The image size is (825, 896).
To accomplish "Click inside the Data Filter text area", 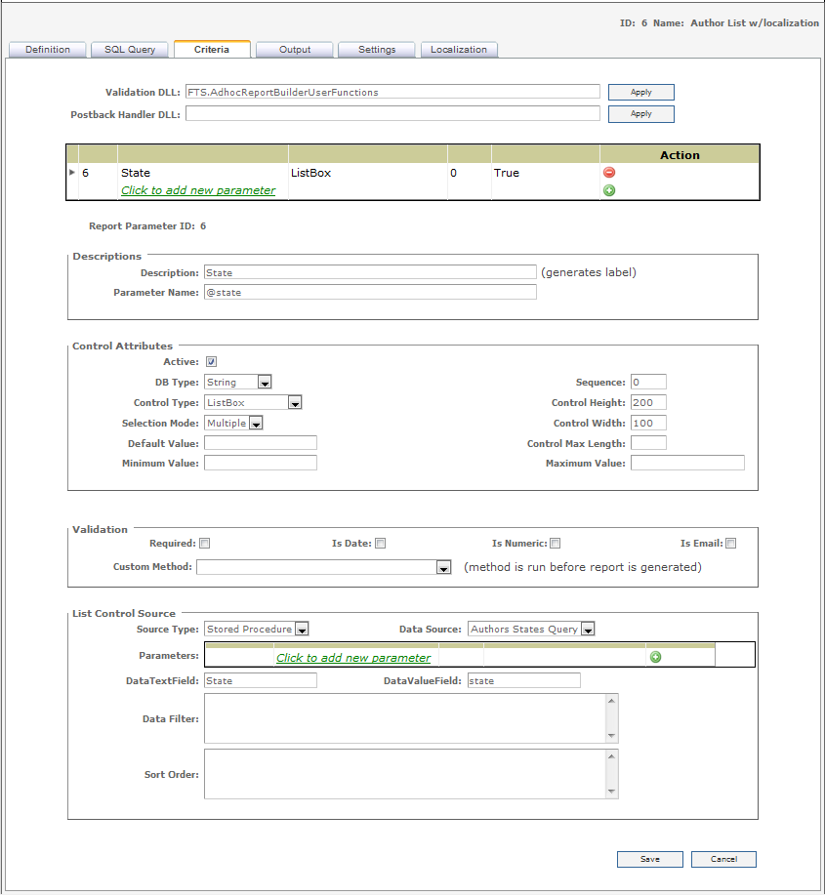I will (x=405, y=718).
